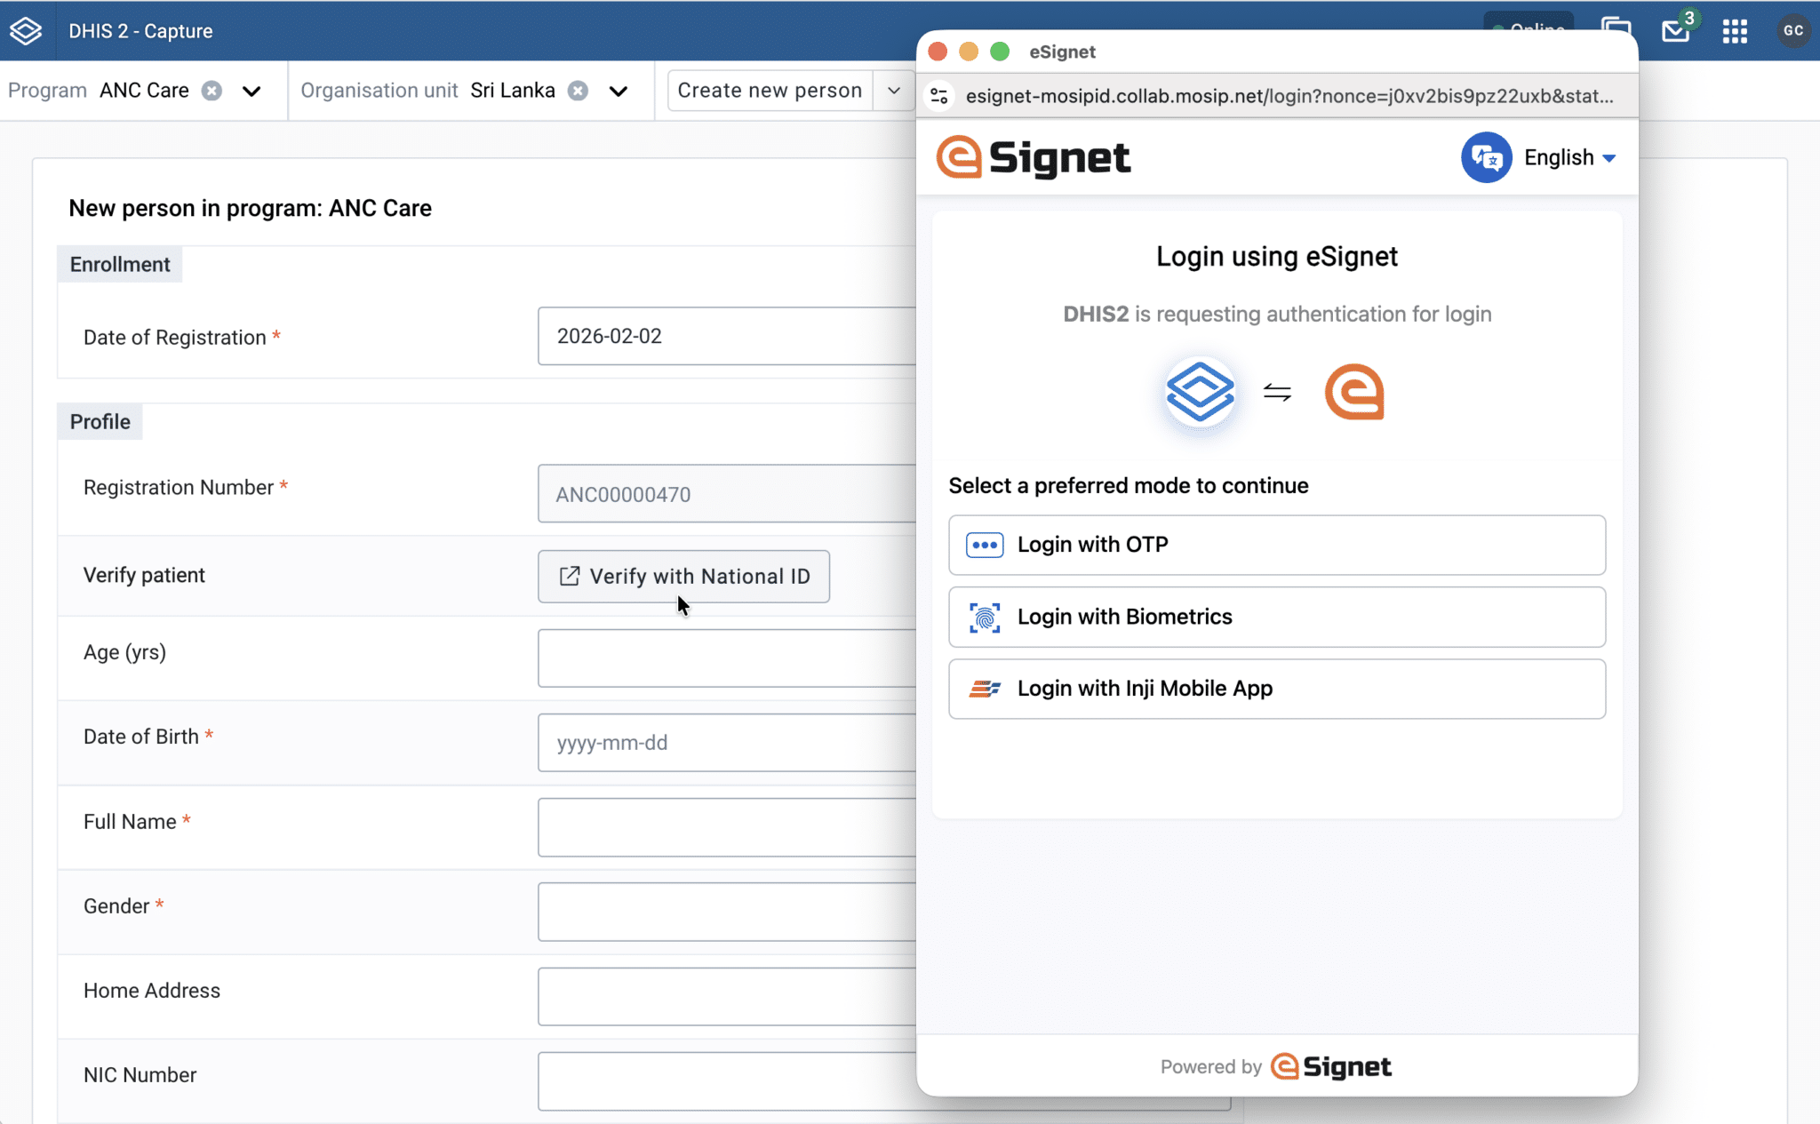1820x1124 pixels.
Task: Click the DHIS2 logo icon
Action: [x=26, y=31]
